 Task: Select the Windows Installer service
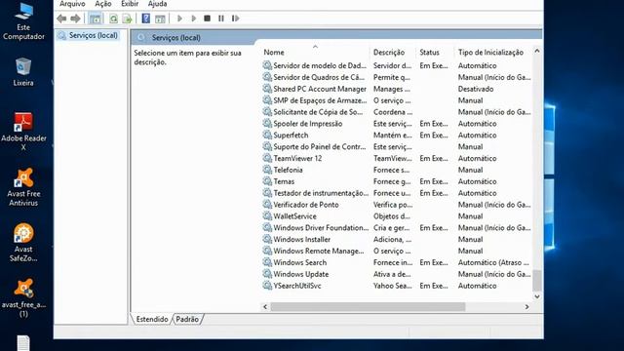301,240
